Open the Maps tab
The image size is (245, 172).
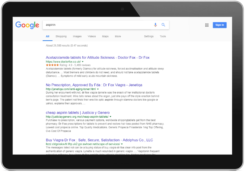click(105, 36)
